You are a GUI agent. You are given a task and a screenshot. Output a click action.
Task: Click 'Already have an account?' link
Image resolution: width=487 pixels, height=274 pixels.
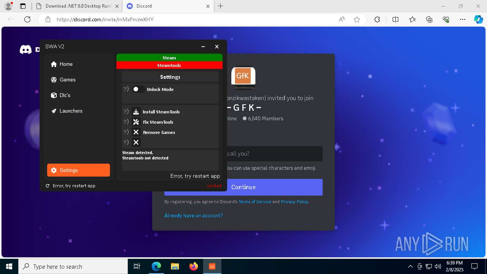click(194, 215)
